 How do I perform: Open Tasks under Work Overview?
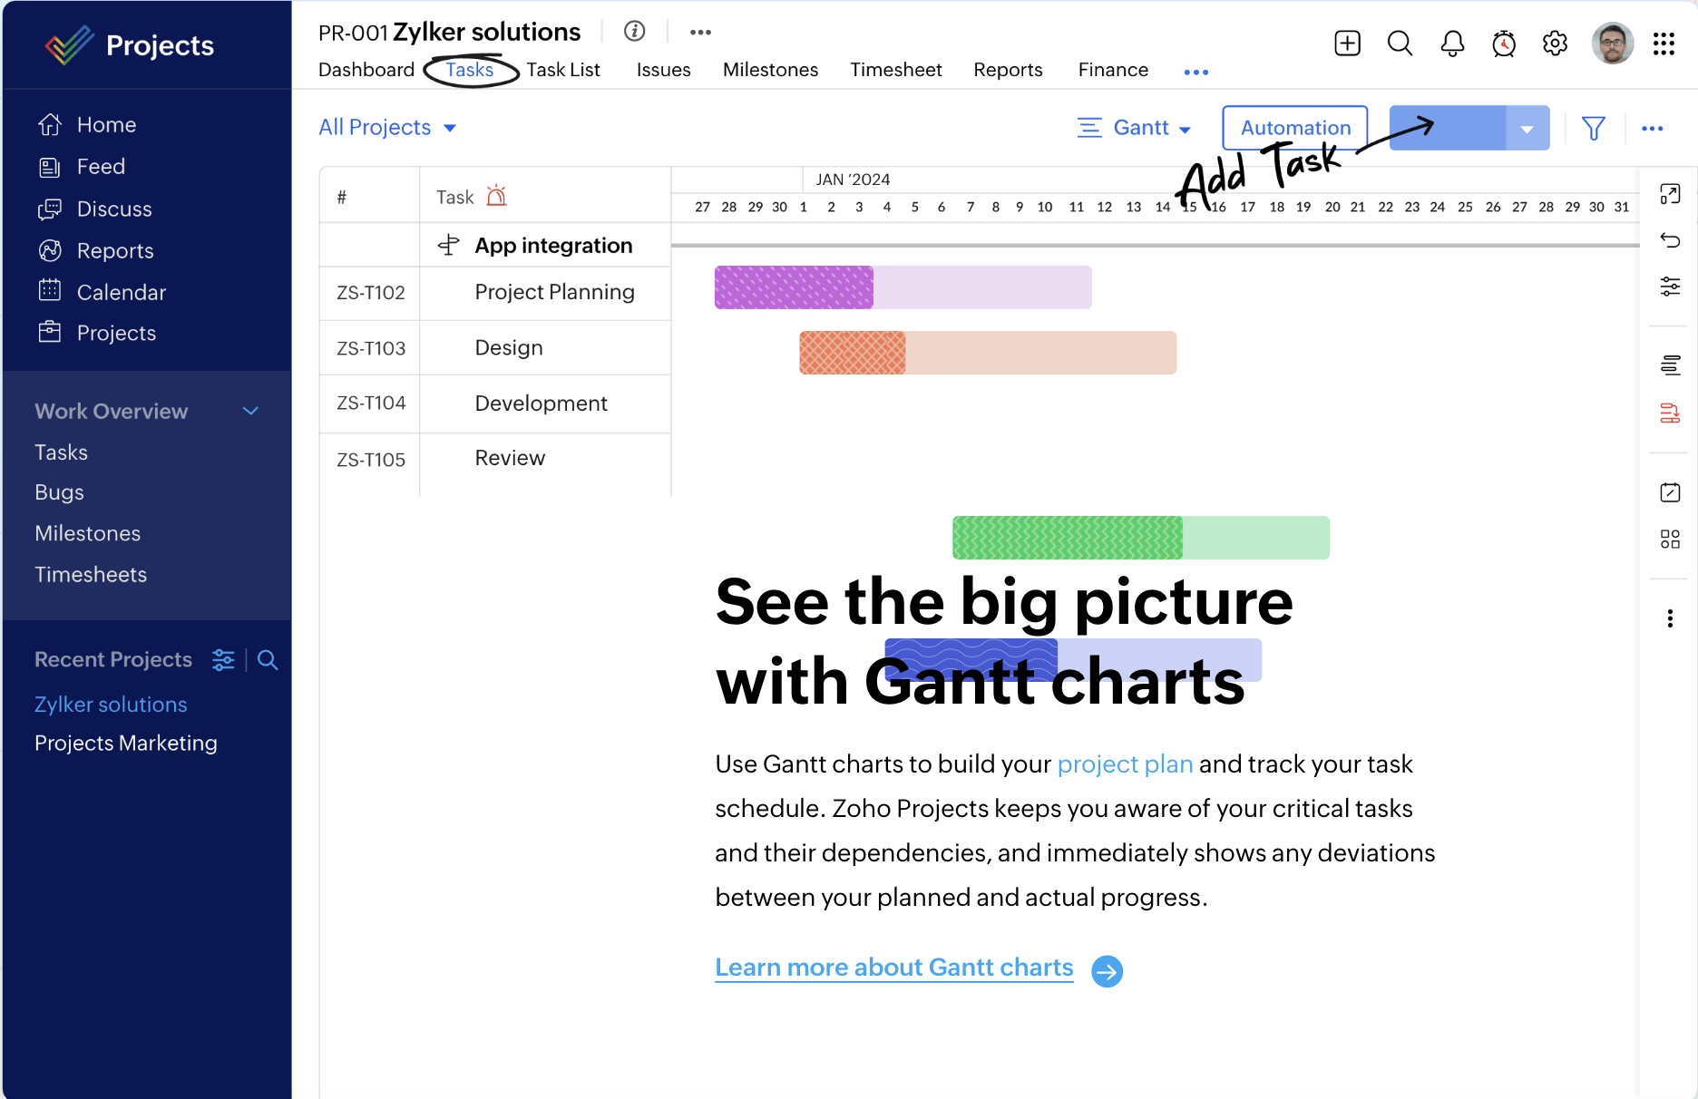pyautogui.click(x=61, y=452)
